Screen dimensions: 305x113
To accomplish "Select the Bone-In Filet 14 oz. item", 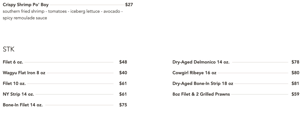I will (x=23, y=105).
